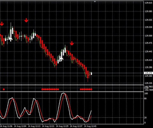
Task: Select the white buy arrow near 11:56
Action: 11,39
